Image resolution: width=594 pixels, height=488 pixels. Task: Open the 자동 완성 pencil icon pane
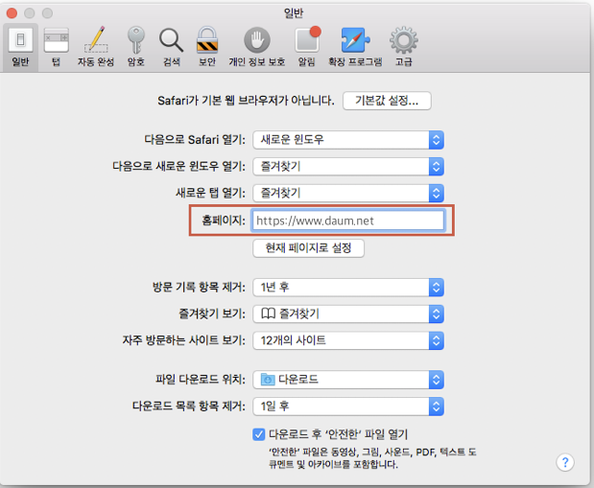[96, 47]
